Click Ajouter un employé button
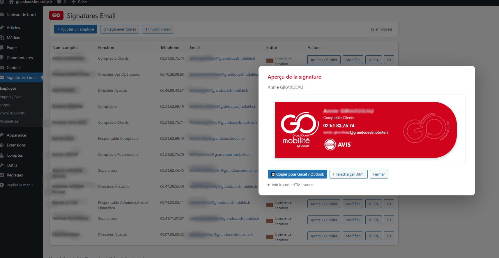This screenshot has width=499, height=258. point(76,29)
